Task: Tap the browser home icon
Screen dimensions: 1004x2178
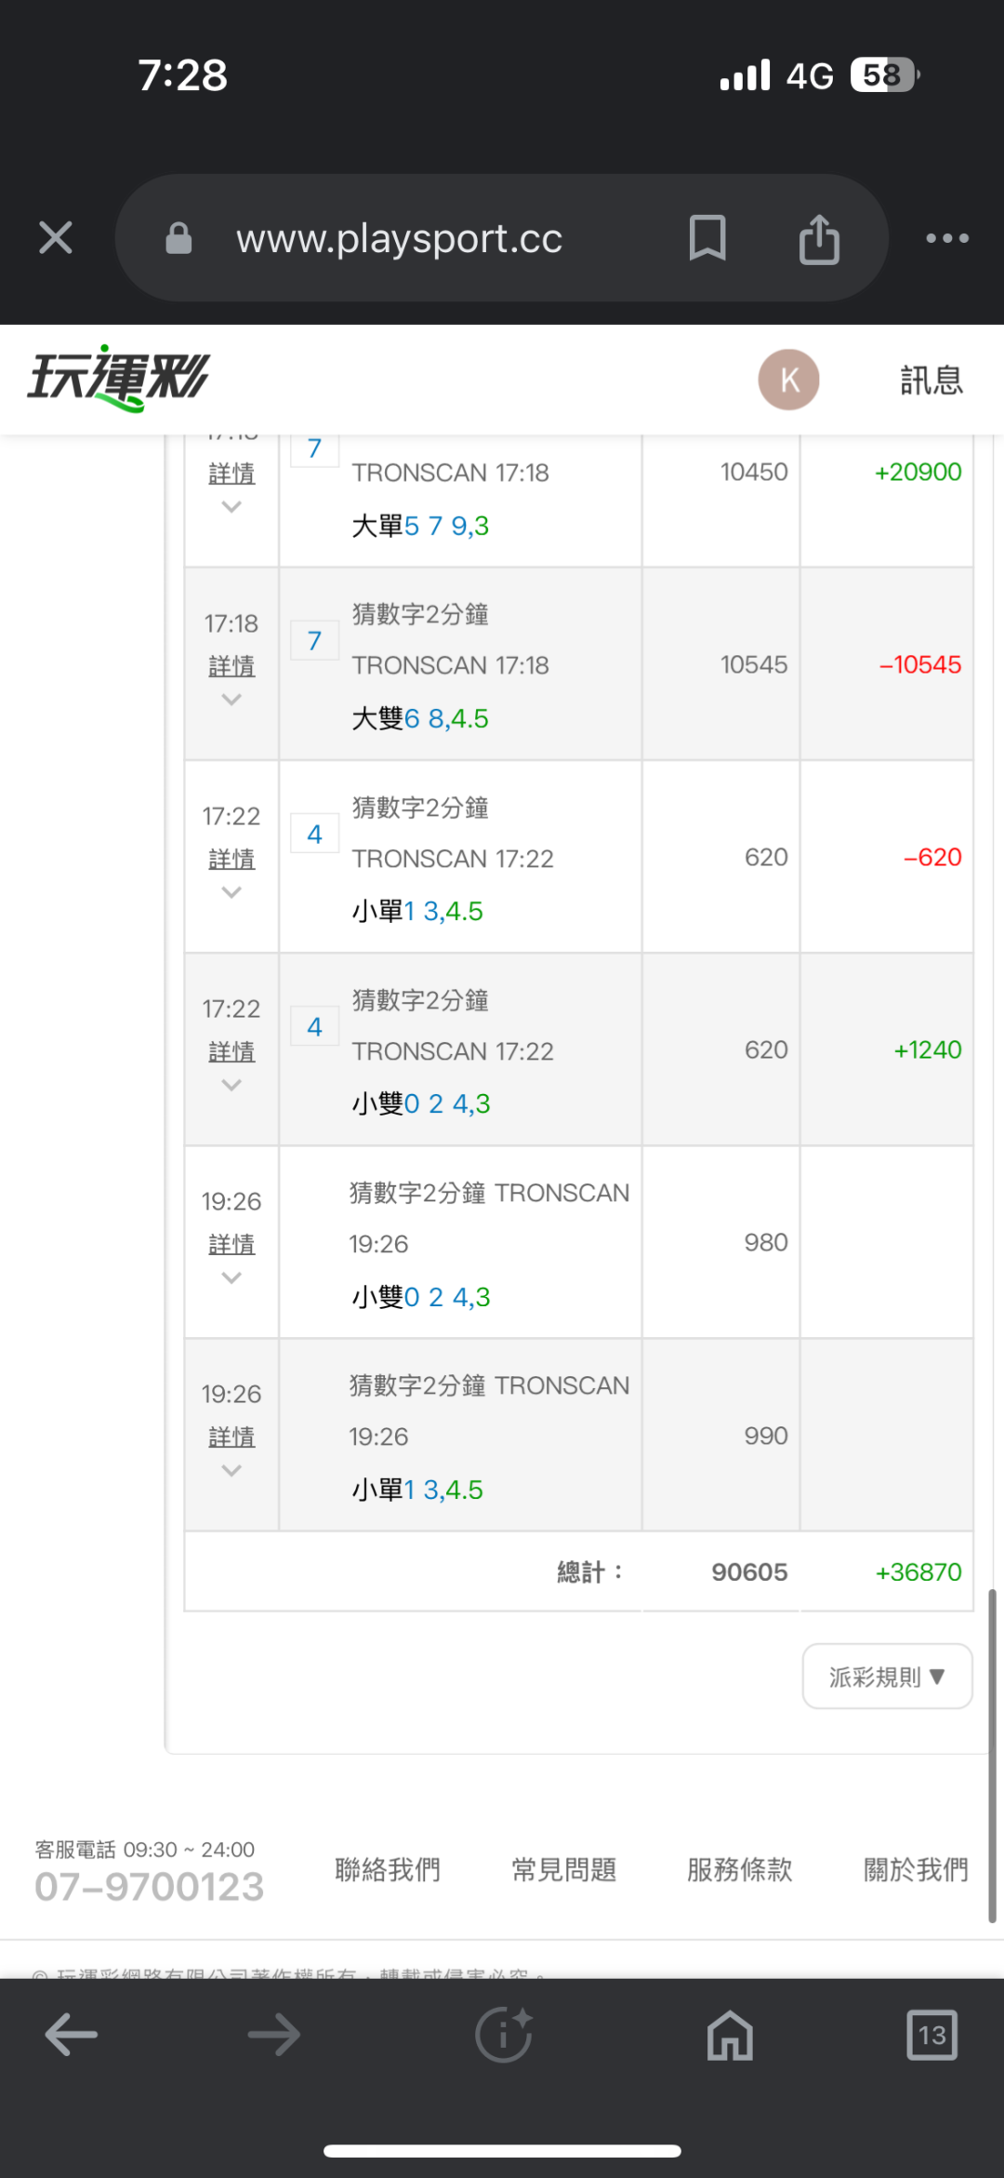Action: (x=730, y=2035)
